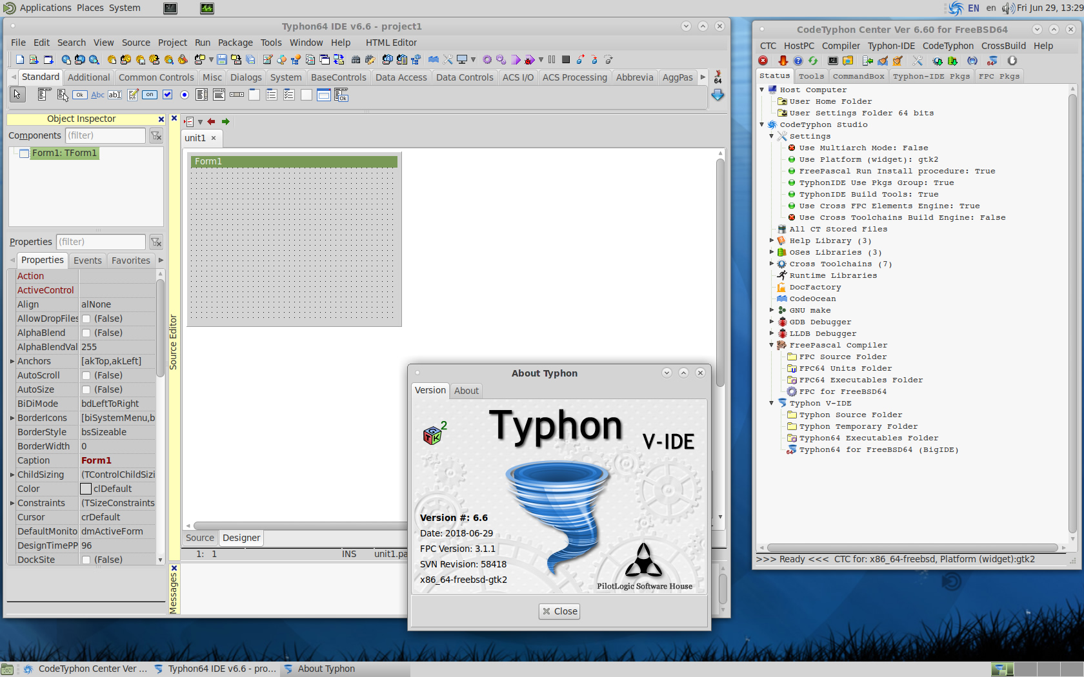
Task: Select the TEdit 'abI' component icon
Action: click(115, 95)
